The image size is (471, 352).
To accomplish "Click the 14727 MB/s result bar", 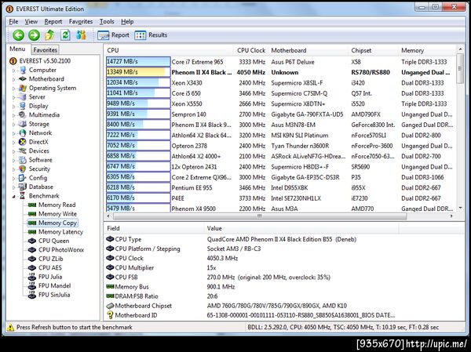I will point(138,62).
